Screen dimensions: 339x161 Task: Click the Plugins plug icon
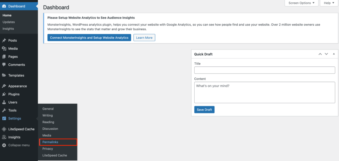4,94
